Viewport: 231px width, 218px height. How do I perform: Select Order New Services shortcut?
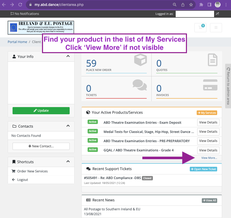click(x=32, y=171)
